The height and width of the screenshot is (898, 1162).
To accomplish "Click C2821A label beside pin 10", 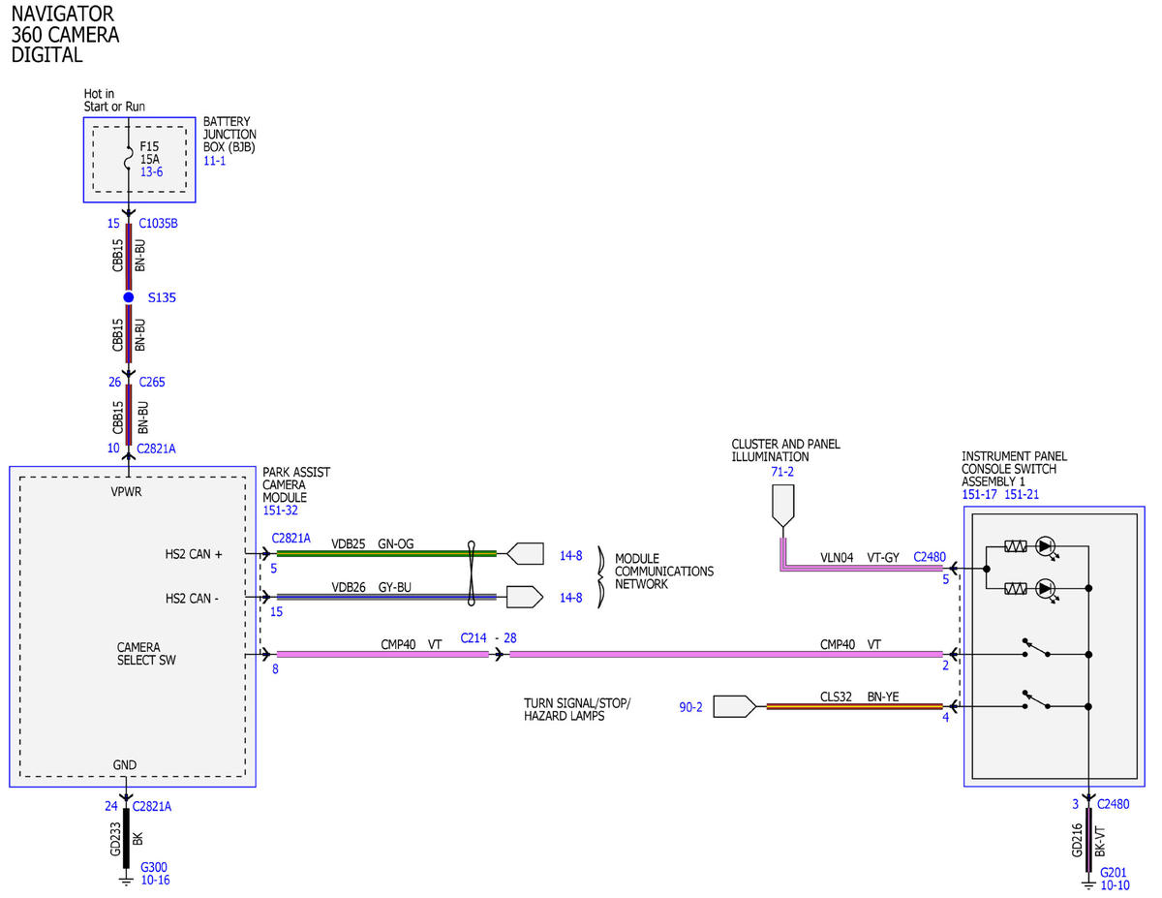I will 157,449.
